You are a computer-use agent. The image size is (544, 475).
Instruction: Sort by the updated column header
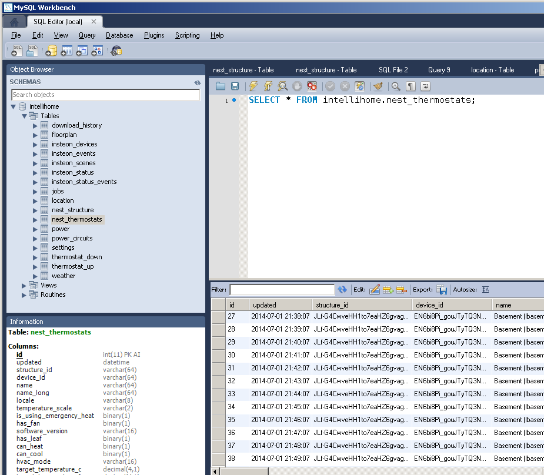click(281, 305)
